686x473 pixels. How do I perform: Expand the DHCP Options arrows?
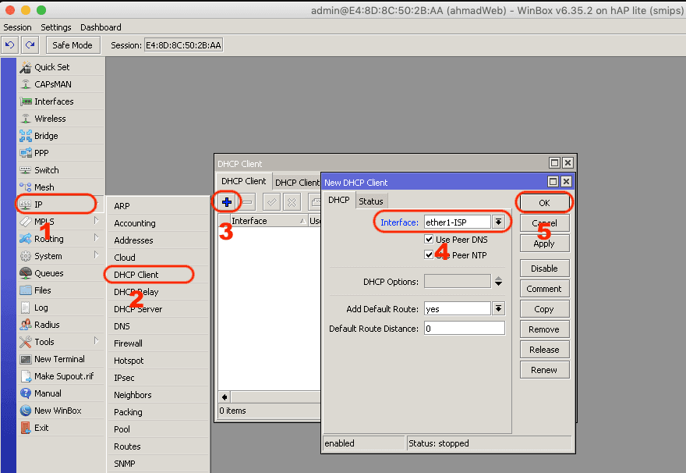498,282
